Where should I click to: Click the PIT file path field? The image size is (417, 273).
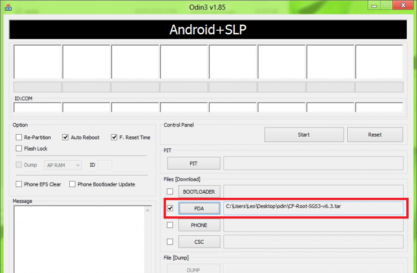(x=313, y=163)
